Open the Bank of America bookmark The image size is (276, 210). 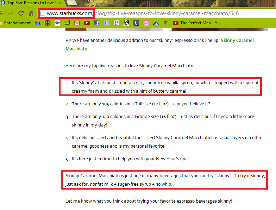(57, 23)
